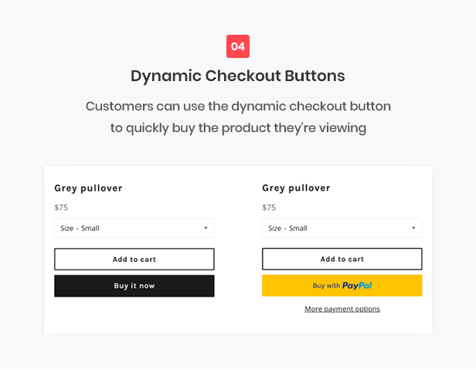Viewport: 476px width, 370px height.
Task: Expand the right Size dropdown arrow
Action: tap(413, 228)
